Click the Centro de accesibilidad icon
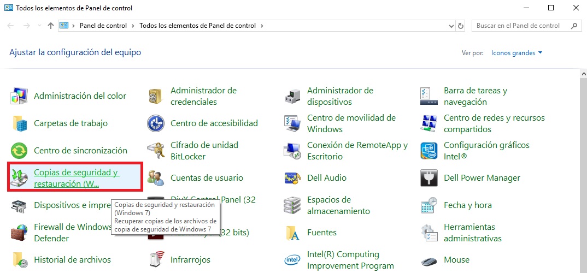The image size is (587, 273). [x=156, y=123]
